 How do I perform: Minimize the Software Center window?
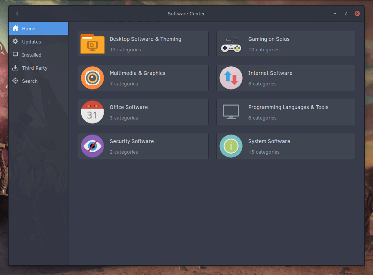coord(335,14)
